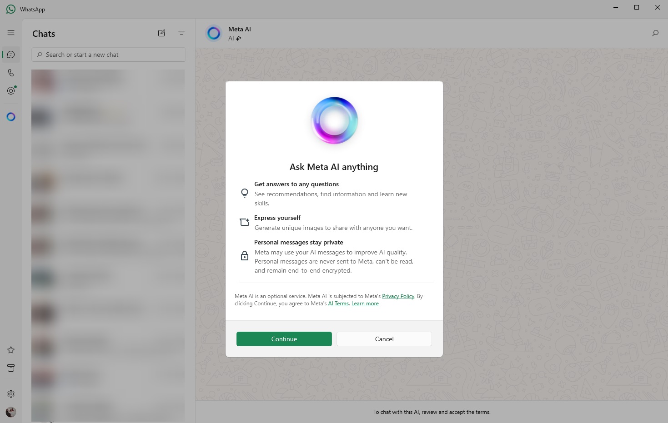The height and width of the screenshot is (423, 668).
Task: Open Starred messages star icon
Action: pyautogui.click(x=11, y=350)
